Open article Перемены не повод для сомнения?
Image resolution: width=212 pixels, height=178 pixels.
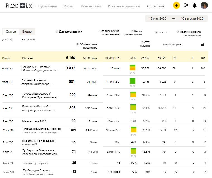pos(38,143)
